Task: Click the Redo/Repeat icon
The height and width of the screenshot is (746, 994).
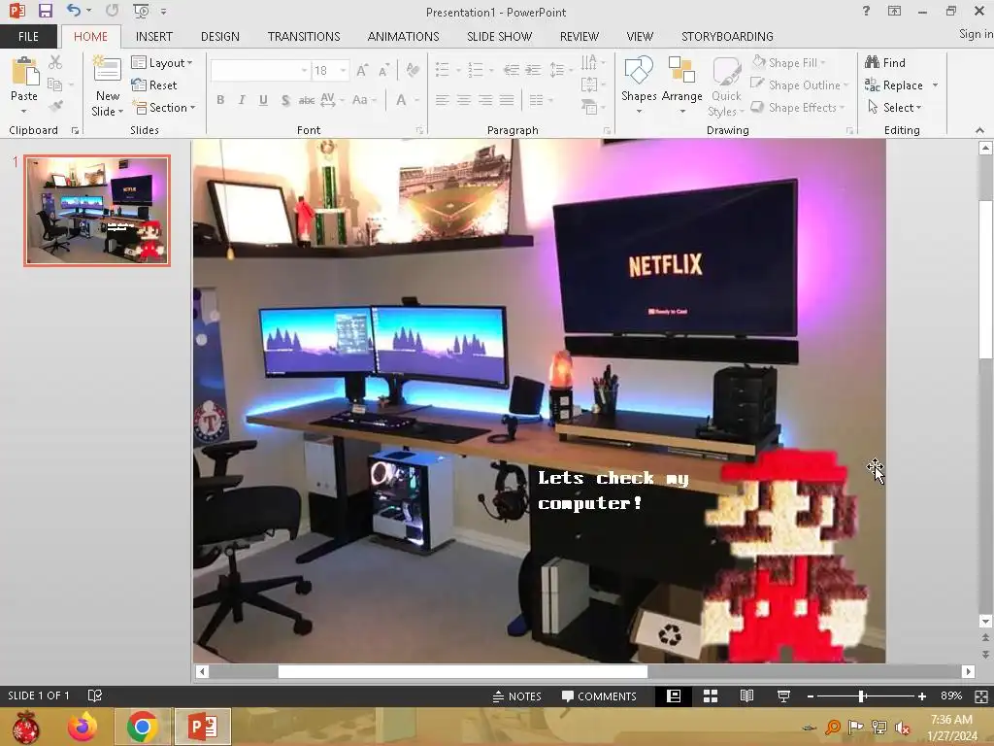Action: tap(113, 11)
